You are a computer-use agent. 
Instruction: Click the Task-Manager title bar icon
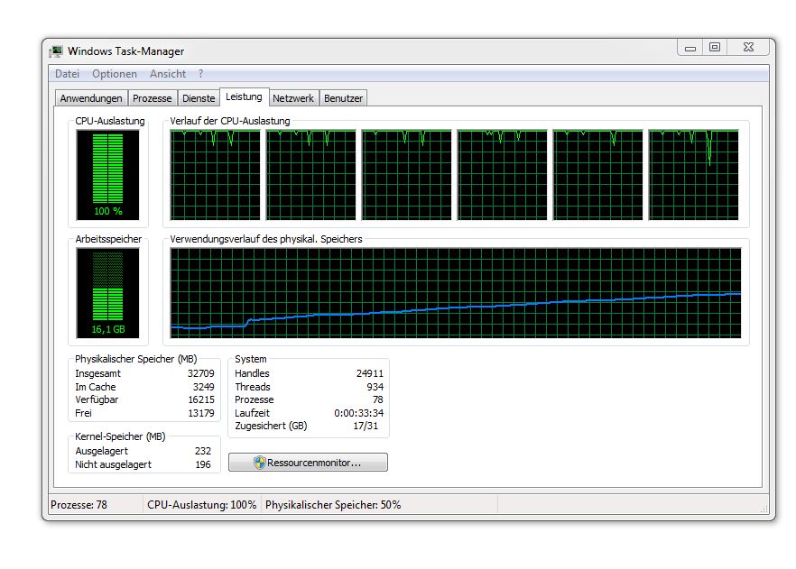pyautogui.click(x=56, y=51)
